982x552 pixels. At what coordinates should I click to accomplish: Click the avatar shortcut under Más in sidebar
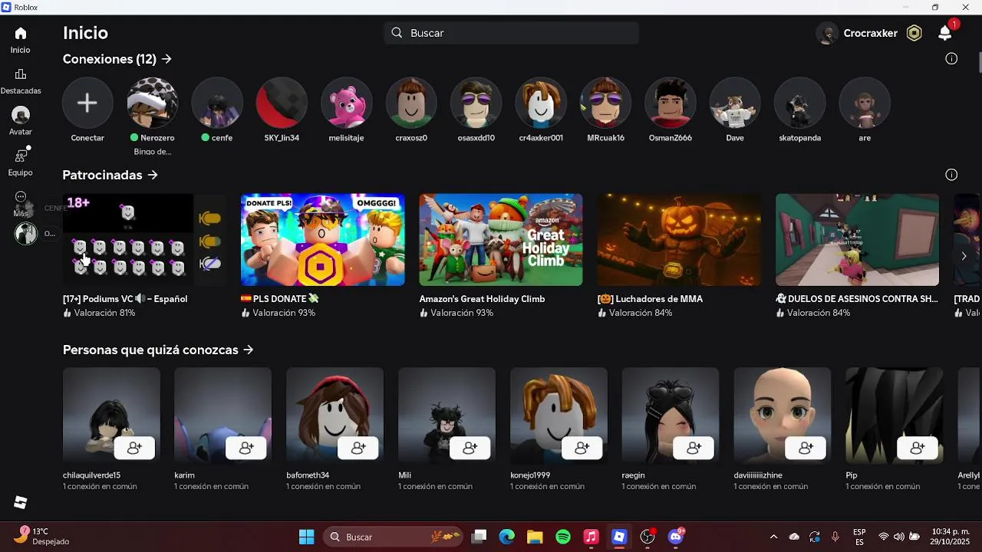(26, 234)
